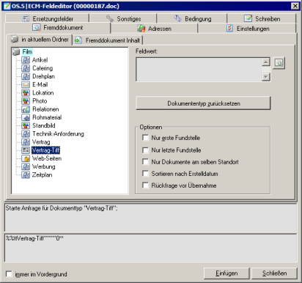The height and width of the screenshot is (283, 302).
Task: Click the Standbild image icon
Action: [26, 125]
